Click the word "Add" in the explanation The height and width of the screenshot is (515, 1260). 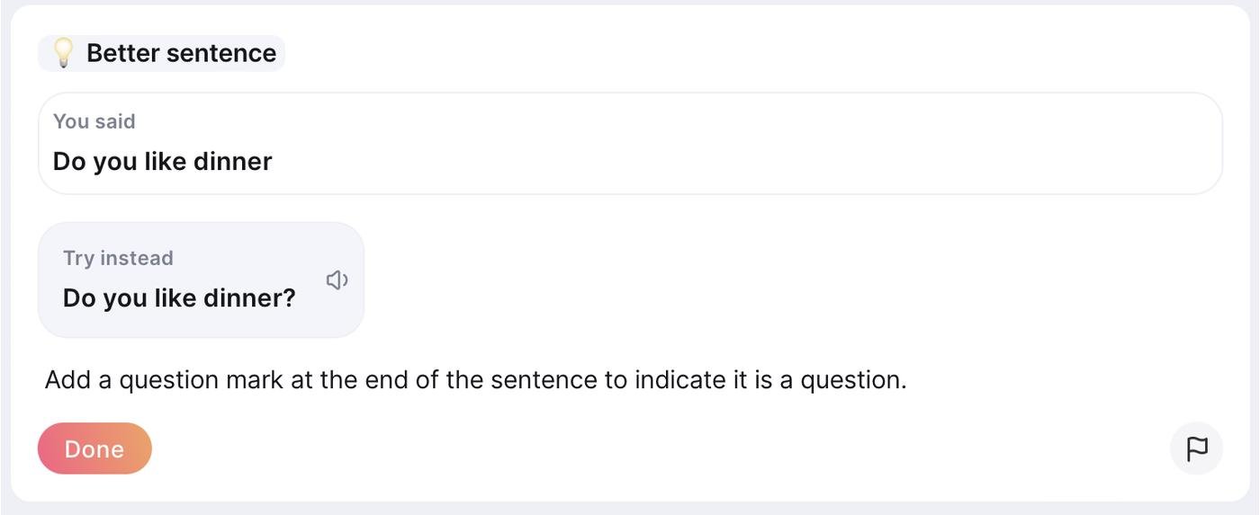tap(67, 380)
